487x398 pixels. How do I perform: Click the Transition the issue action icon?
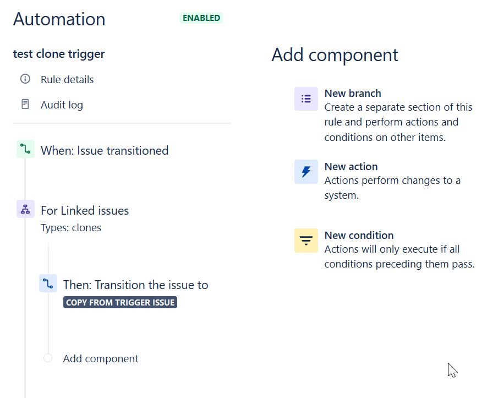[x=48, y=283]
